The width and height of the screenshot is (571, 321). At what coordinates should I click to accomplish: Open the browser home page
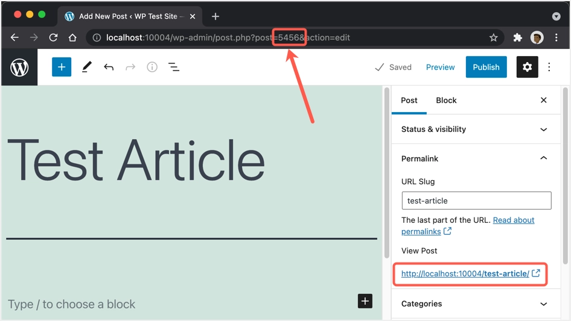pos(72,37)
